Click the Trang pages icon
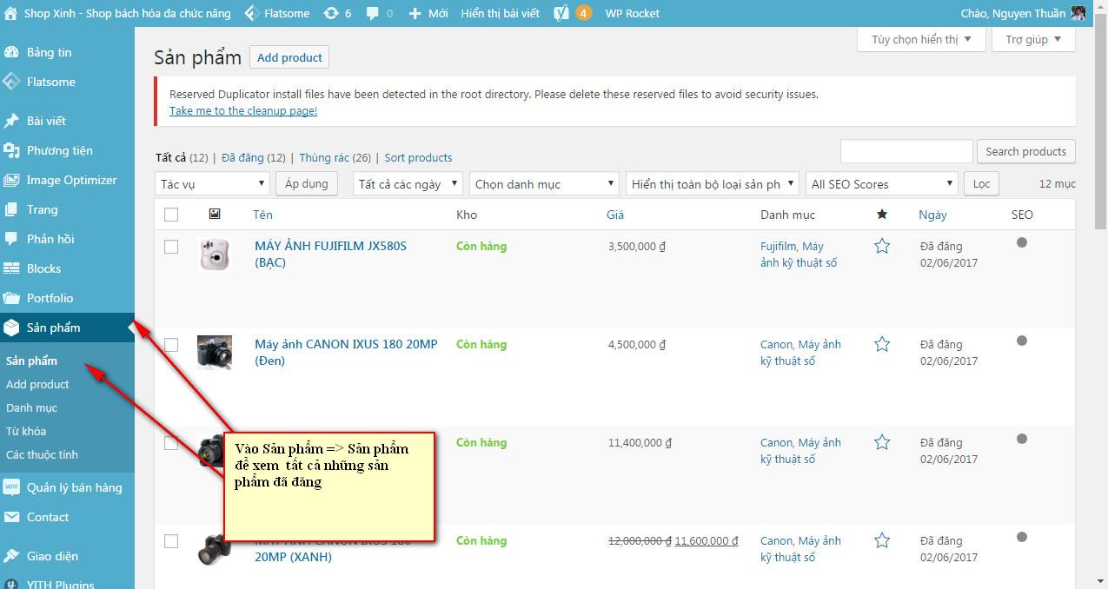This screenshot has height=589, width=1108. coord(11,209)
